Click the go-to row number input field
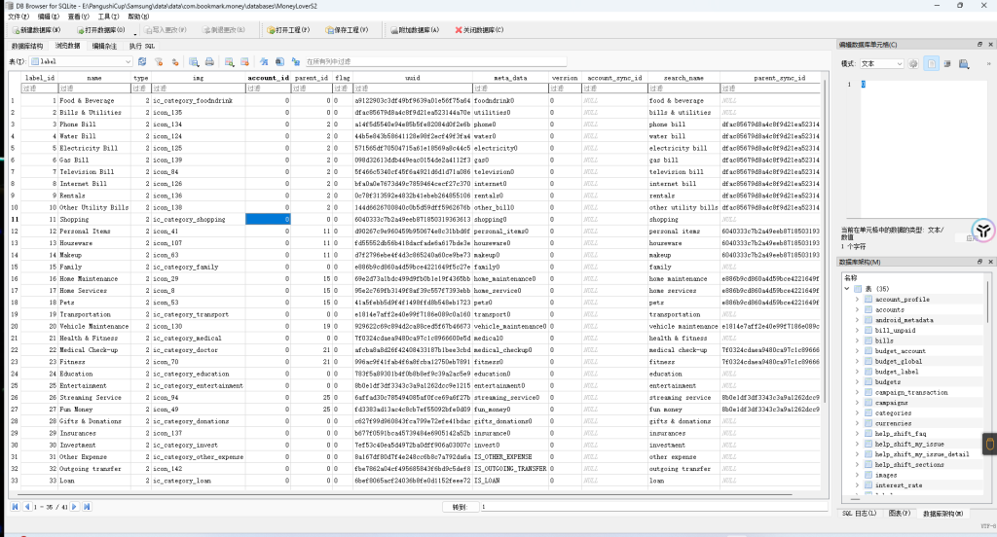 (x=653, y=507)
